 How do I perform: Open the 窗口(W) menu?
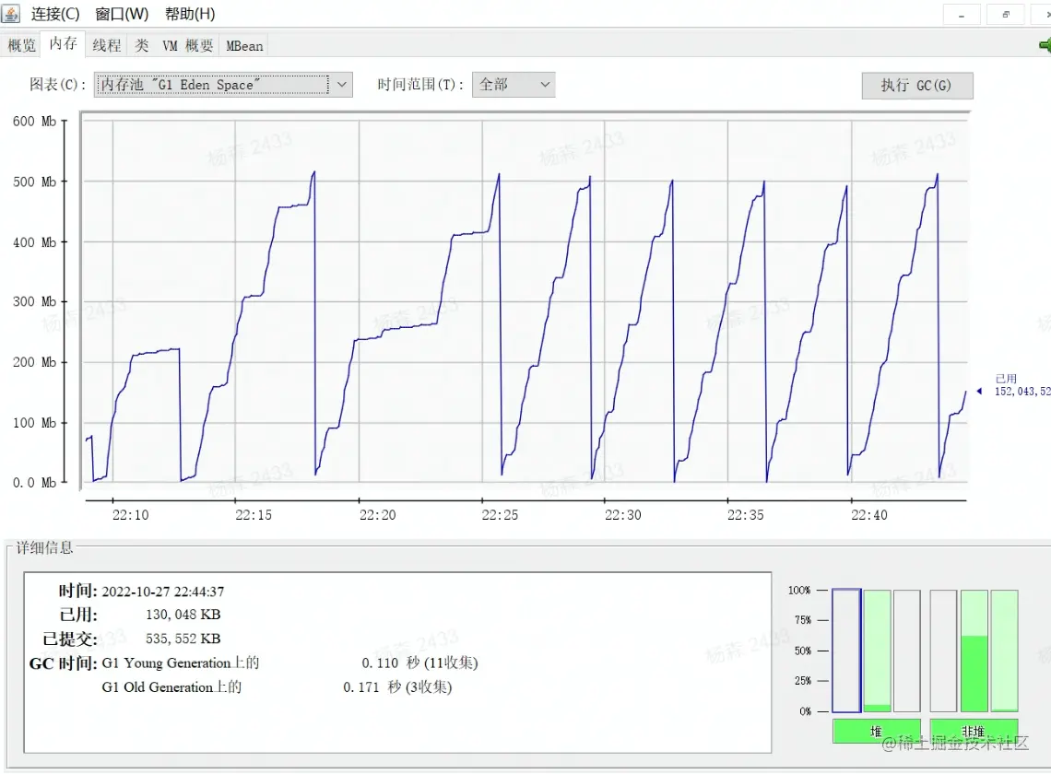tap(122, 14)
